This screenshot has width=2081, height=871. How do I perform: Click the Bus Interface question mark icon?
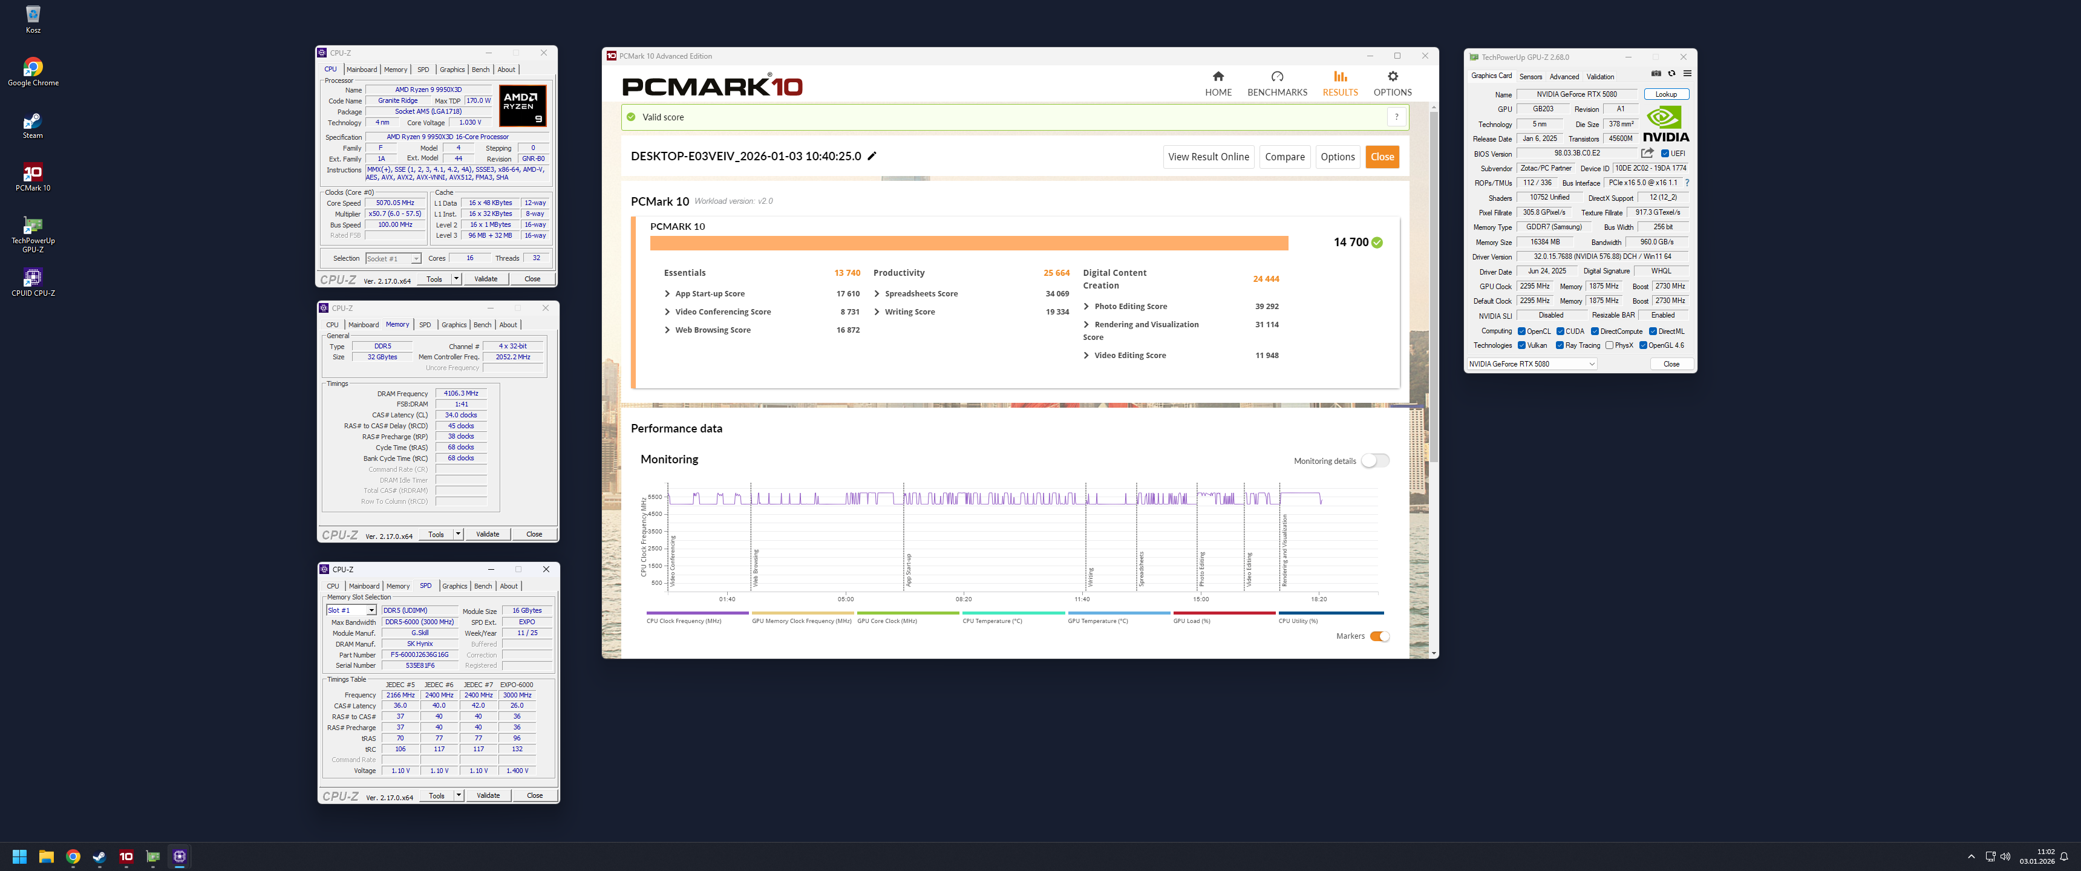click(1687, 183)
